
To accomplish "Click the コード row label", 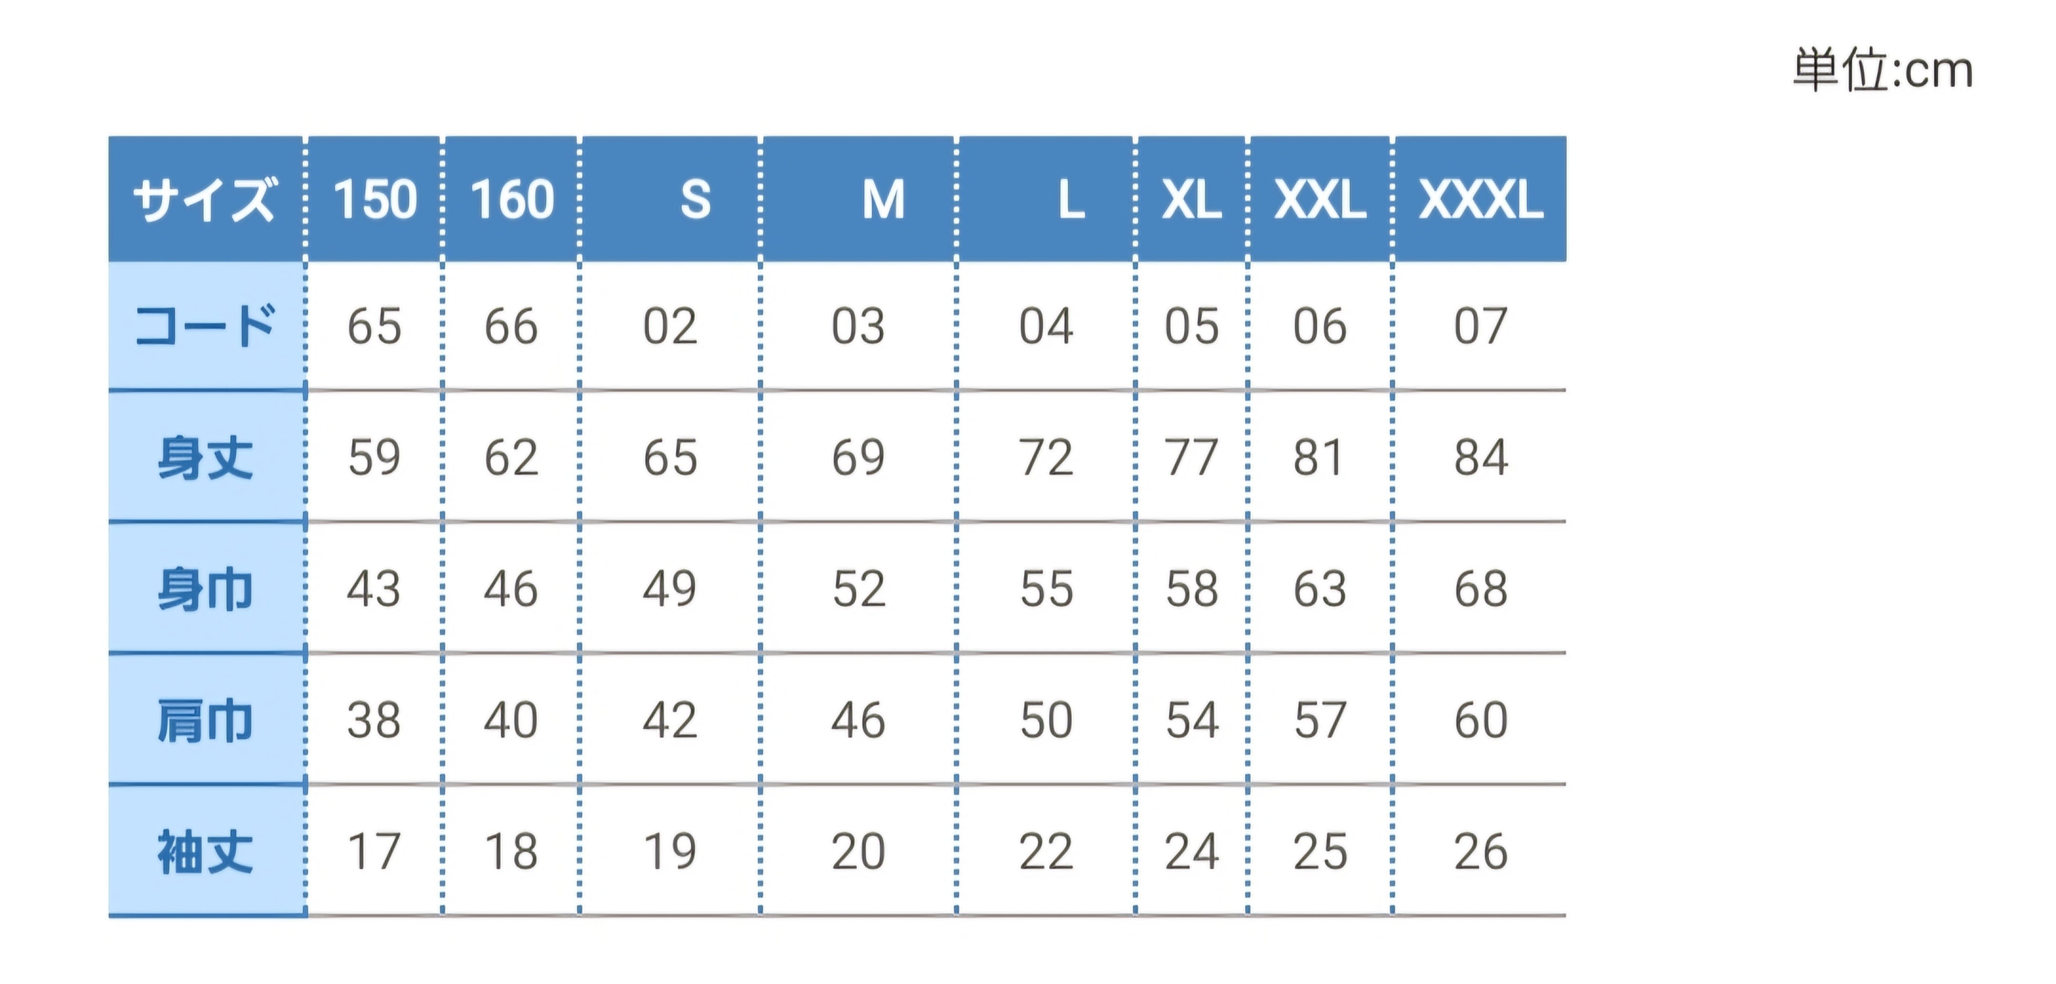I will click(205, 326).
